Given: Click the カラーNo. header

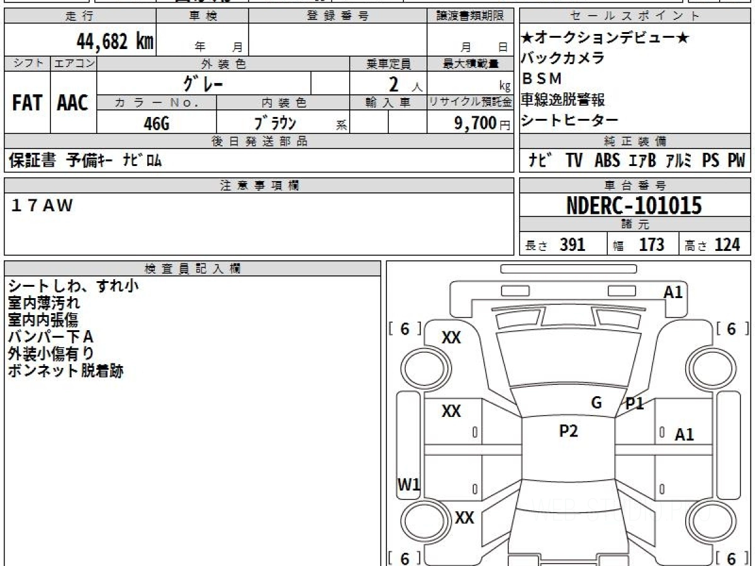Looking at the screenshot, I should 157,103.
